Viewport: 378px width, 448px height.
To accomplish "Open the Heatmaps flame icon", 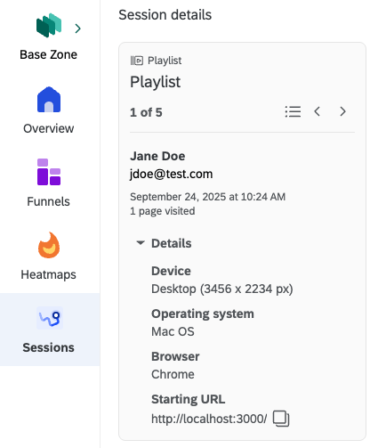I will [49, 245].
